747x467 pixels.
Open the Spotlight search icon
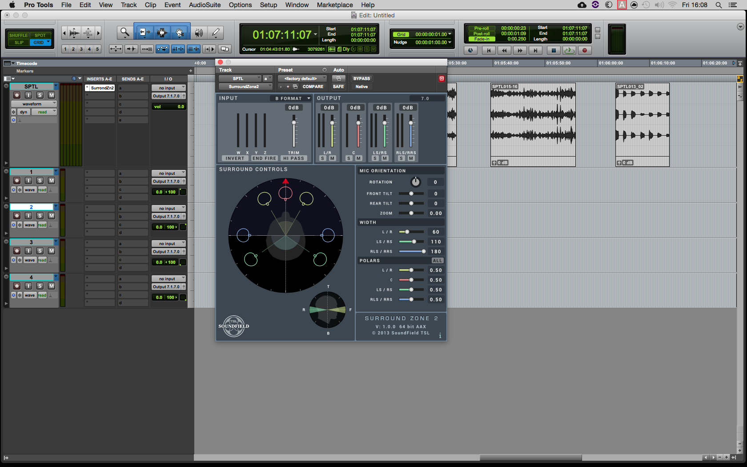pos(719,5)
